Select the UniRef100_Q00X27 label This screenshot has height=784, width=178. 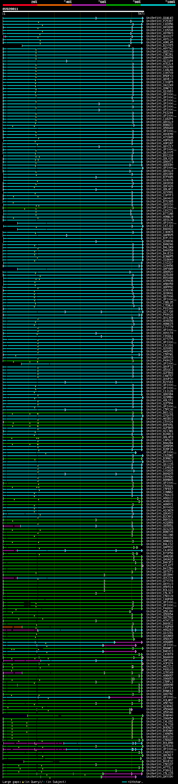click(160, 36)
